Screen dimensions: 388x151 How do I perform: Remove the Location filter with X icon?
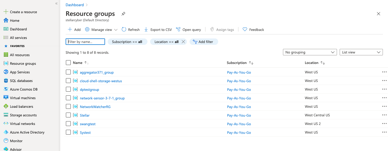[183, 42]
